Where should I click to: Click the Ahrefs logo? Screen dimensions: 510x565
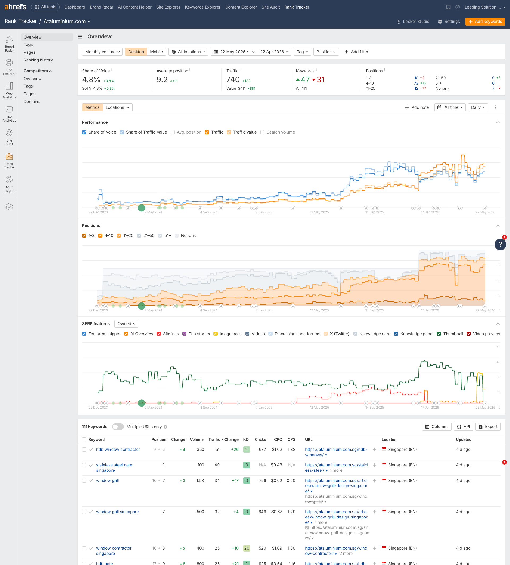(15, 7)
